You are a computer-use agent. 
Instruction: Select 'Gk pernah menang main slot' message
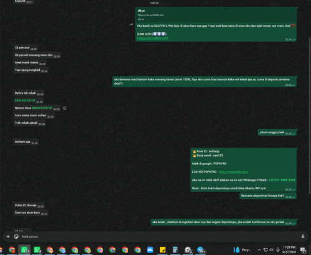click(37, 55)
